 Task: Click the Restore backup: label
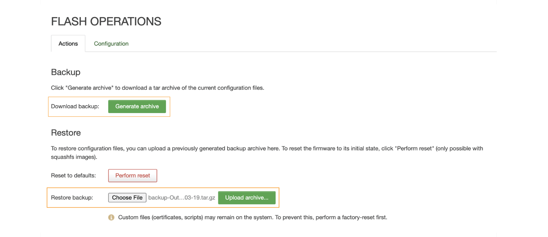point(72,198)
